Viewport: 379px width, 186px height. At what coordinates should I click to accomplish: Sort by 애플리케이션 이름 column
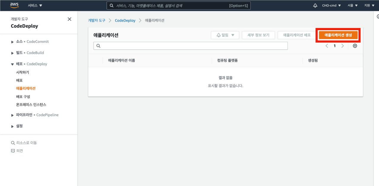pos(121,60)
